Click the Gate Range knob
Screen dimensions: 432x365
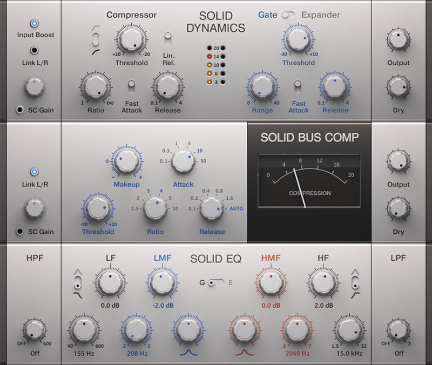point(262,87)
